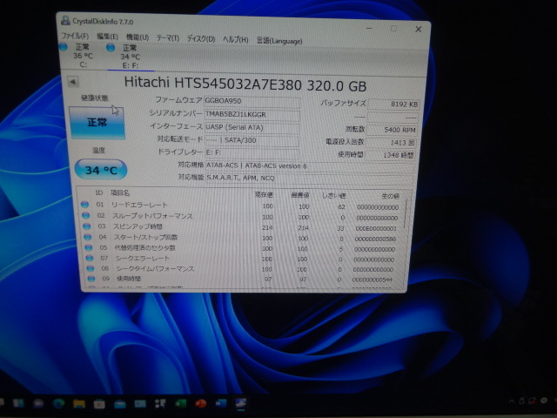Click the 項目名 column header
This screenshot has height=418, width=557.
click(120, 193)
